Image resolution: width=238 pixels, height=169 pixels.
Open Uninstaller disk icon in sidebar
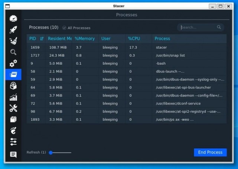[13, 86]
